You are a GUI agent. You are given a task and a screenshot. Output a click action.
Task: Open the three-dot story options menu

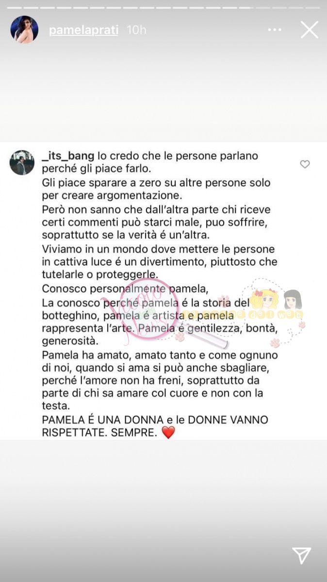(x=274, y=30)
